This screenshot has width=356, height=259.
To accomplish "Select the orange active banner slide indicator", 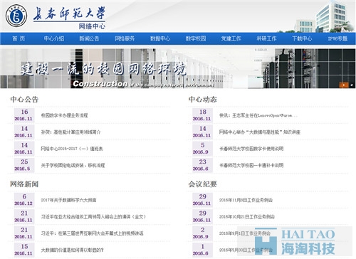I will pos(343,85).
